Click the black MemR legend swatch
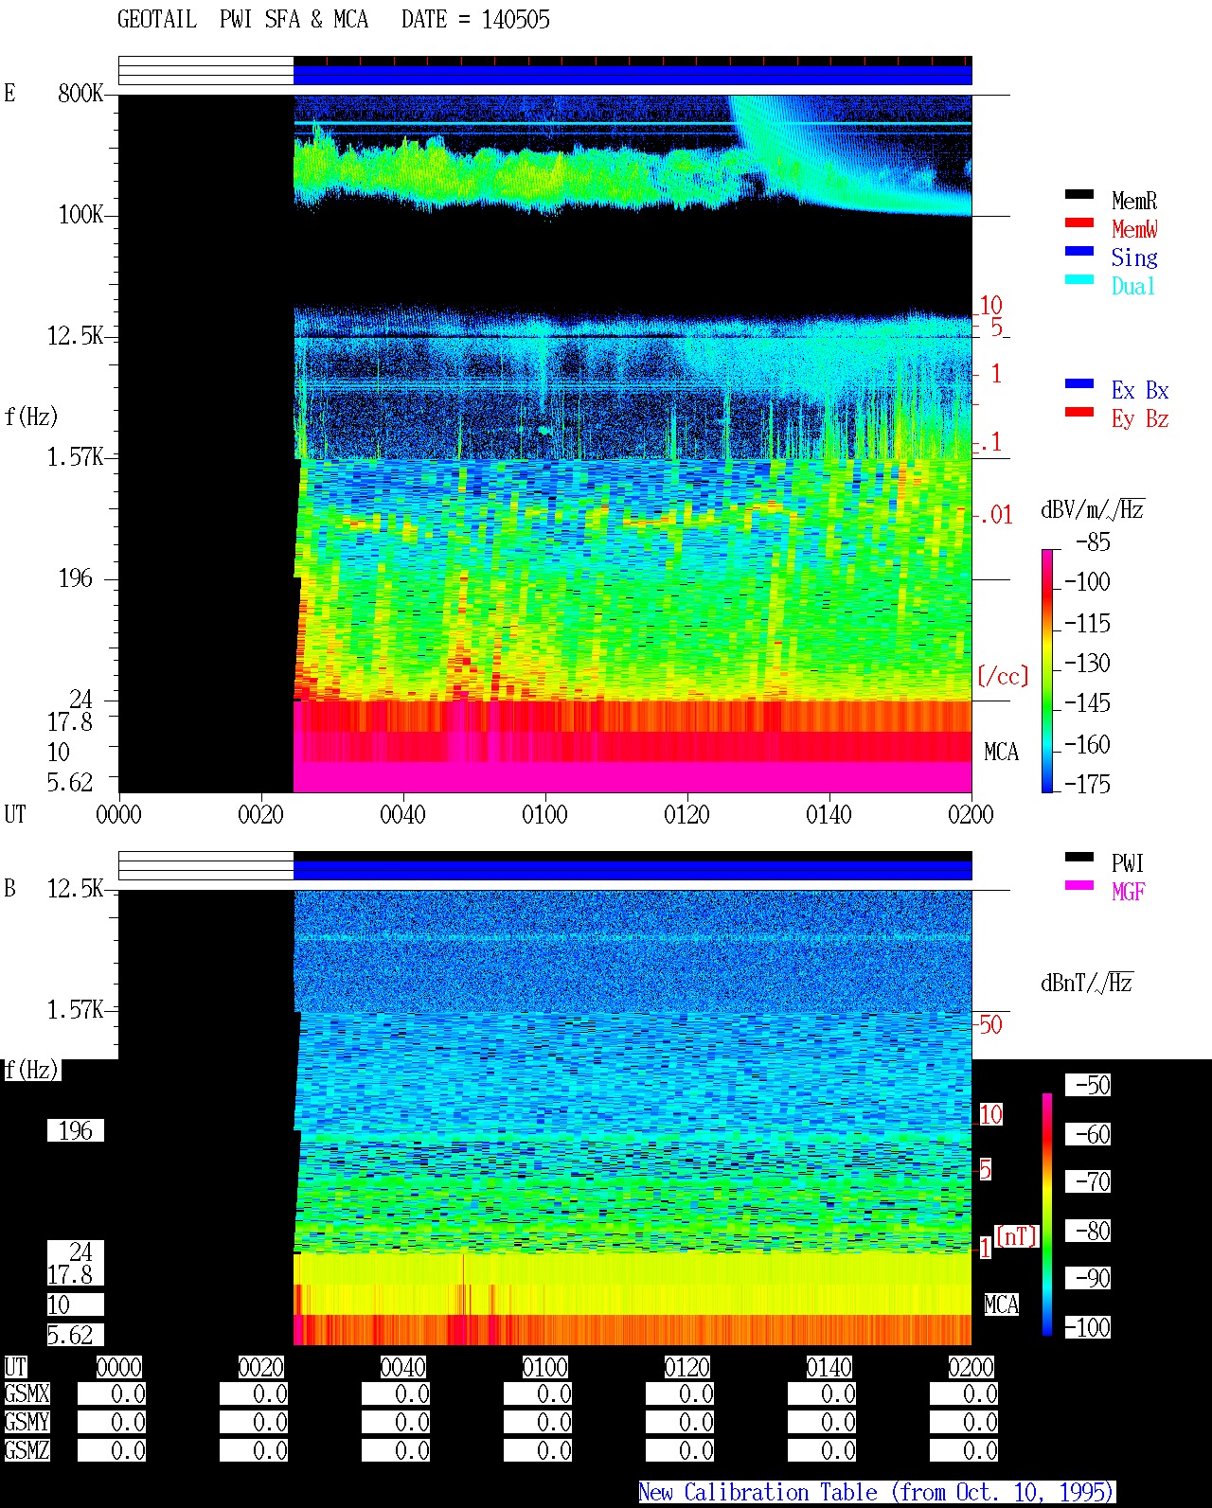1212x1508 pixels. click(x=1079, y=194)
